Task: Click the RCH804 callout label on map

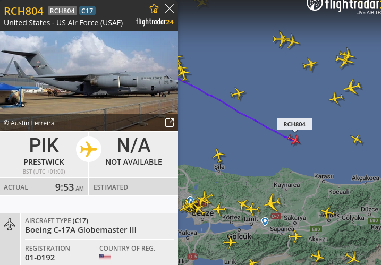Action: (294, 124)
